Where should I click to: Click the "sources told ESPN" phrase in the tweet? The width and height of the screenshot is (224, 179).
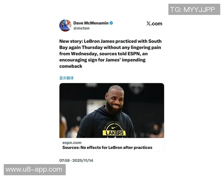(x=119, y=54)
